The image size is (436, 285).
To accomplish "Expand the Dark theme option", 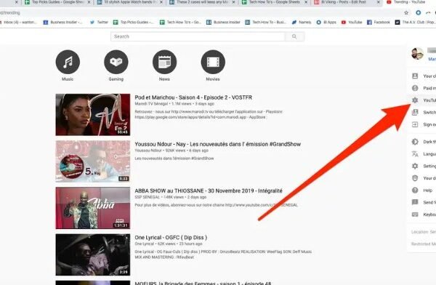I will 423,142.
